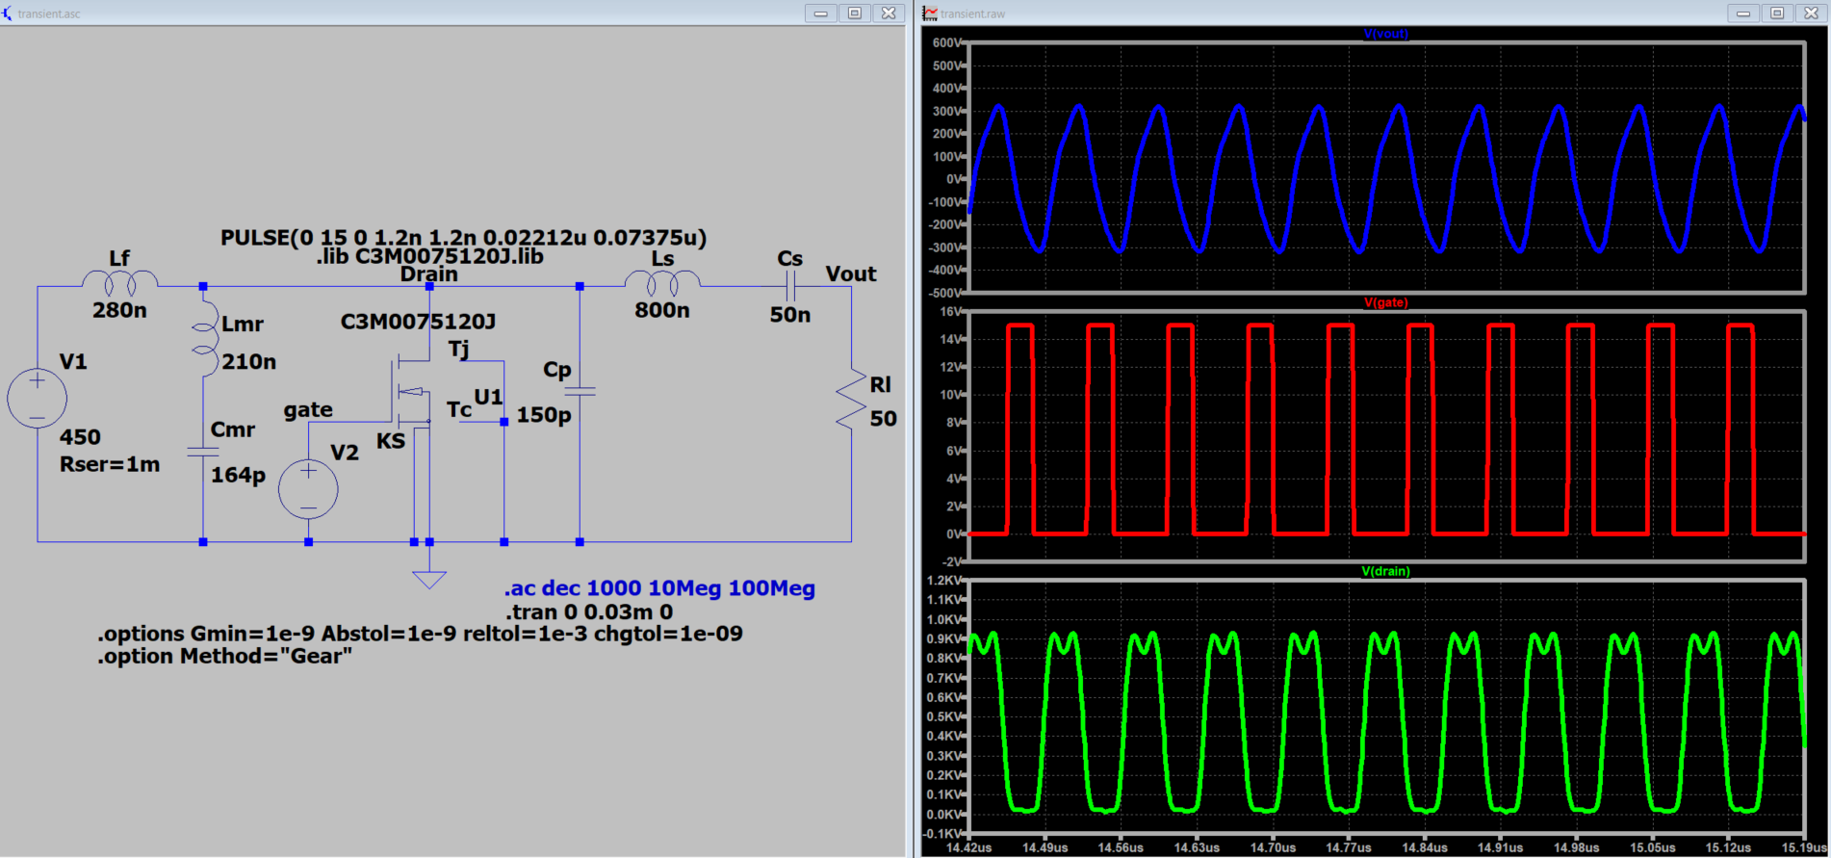1831x858 pixels.
Task: Select the Ls inductor symbol
Action: click(662, 282)
